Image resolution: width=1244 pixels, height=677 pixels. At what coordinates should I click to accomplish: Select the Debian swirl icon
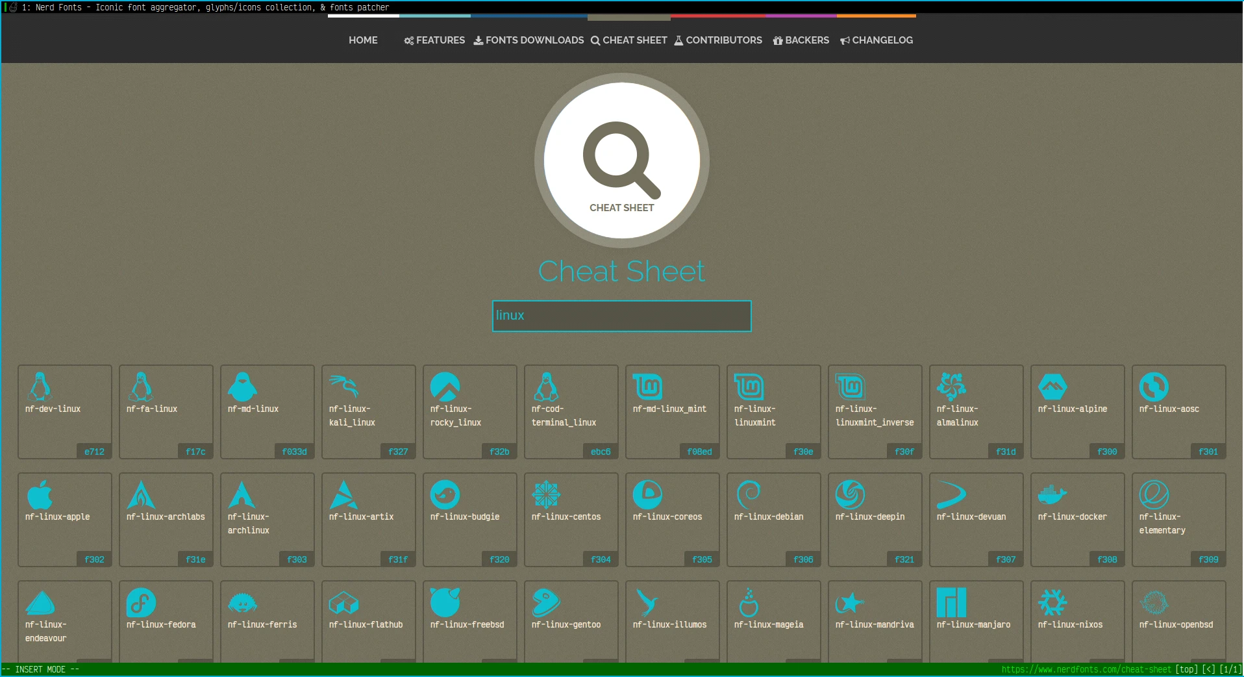click(749, 494)
